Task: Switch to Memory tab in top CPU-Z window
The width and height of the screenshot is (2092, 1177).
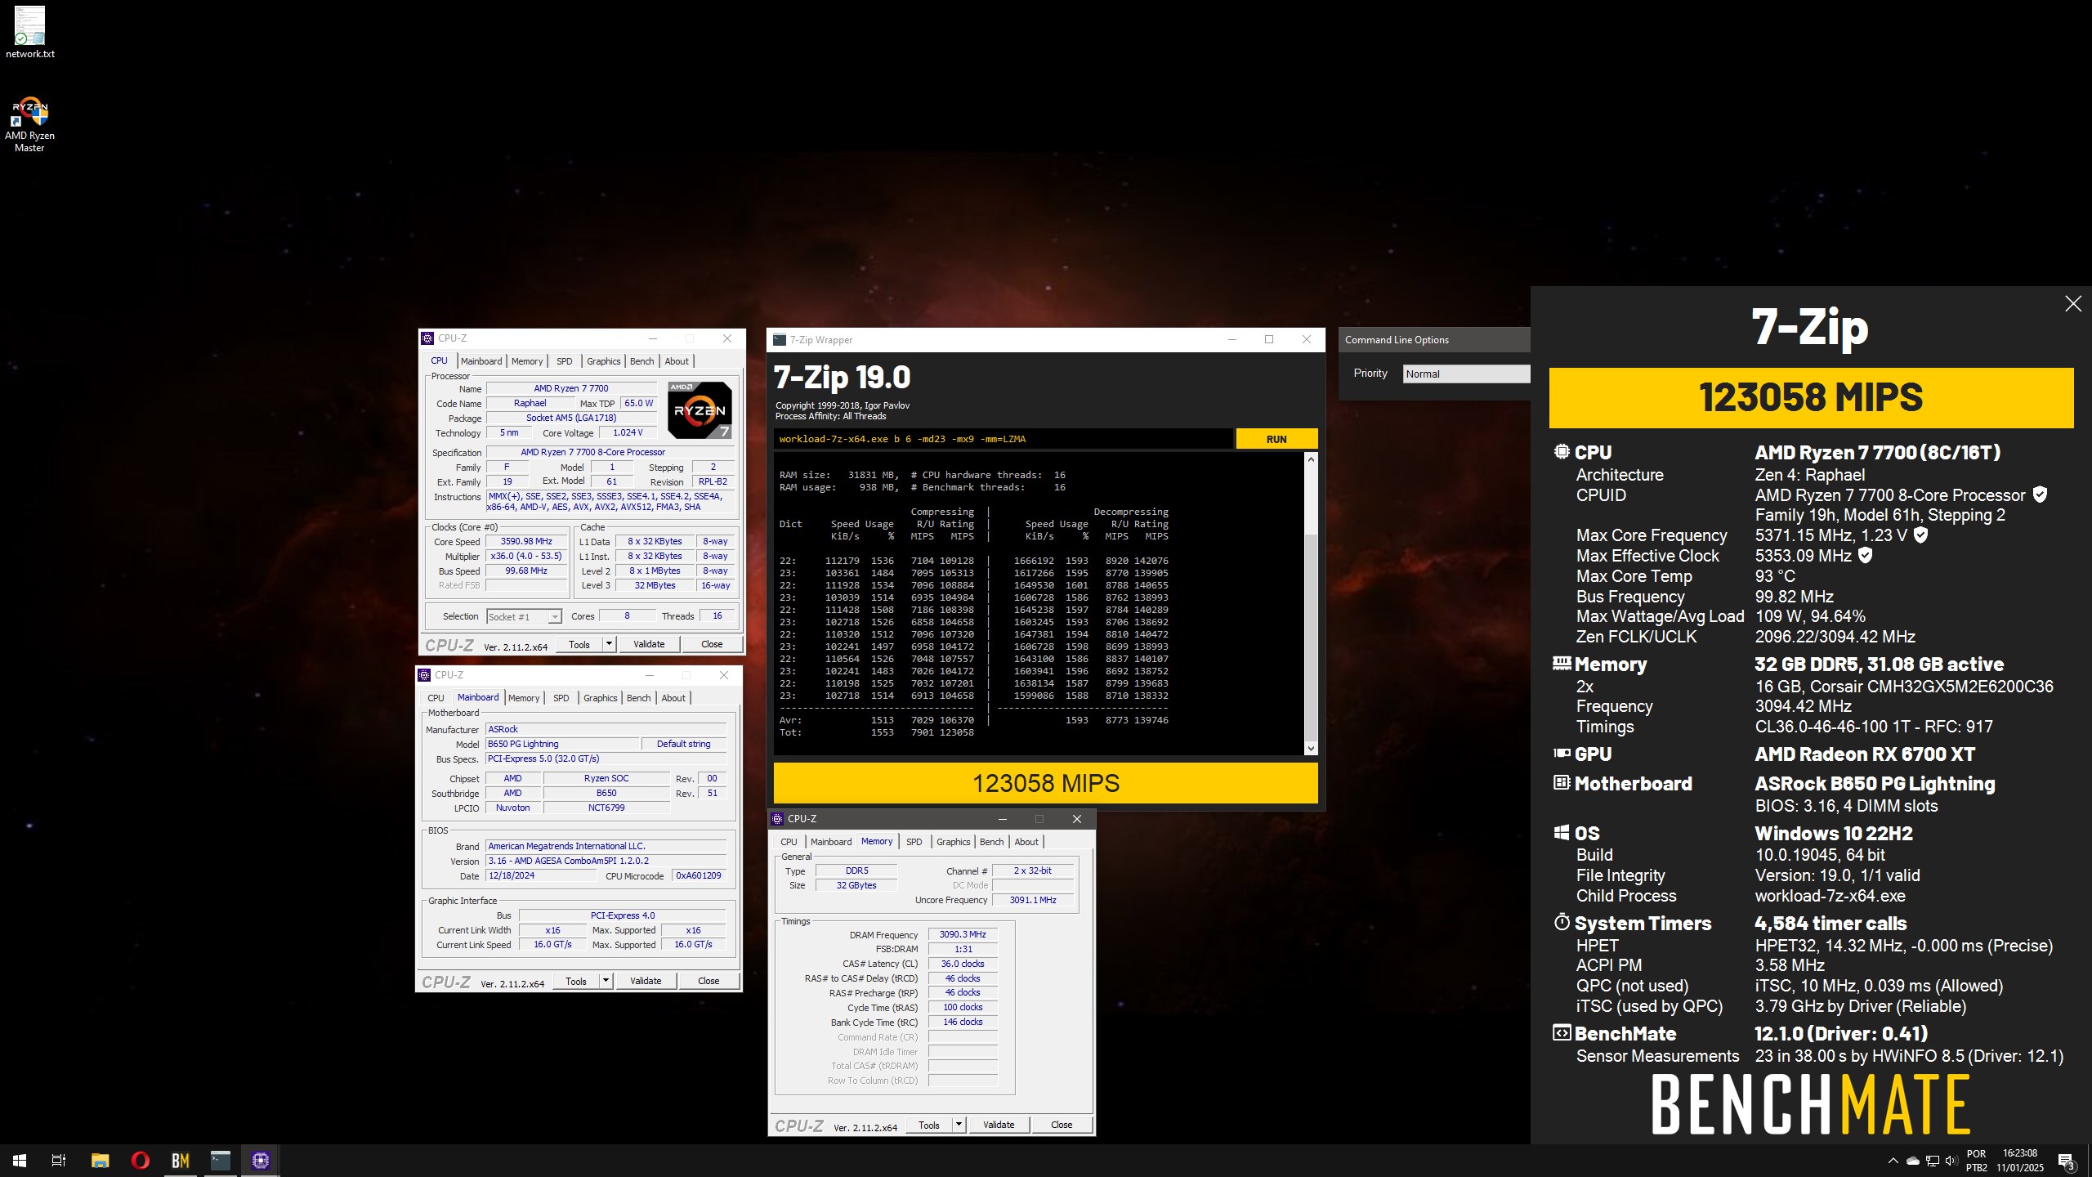Action: pyautogui.click(x=527, y=361)
